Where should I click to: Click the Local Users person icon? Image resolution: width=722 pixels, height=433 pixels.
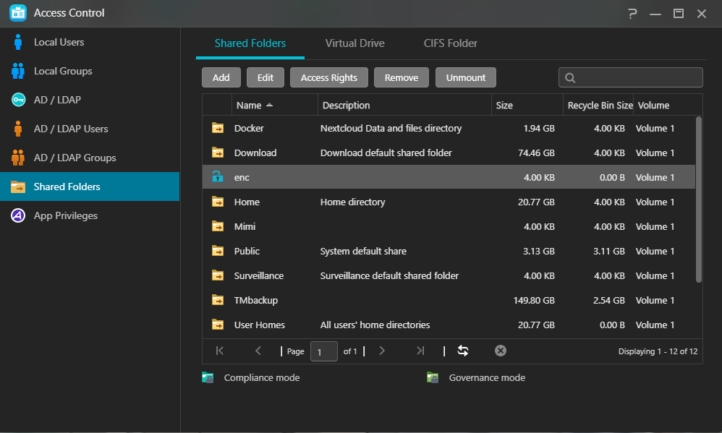click(x=18, y=42)
